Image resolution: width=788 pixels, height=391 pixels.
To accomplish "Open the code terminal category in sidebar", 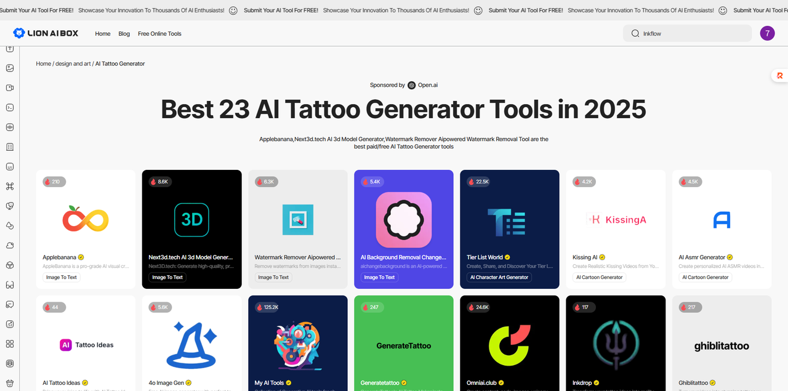I will coord(10,108).
